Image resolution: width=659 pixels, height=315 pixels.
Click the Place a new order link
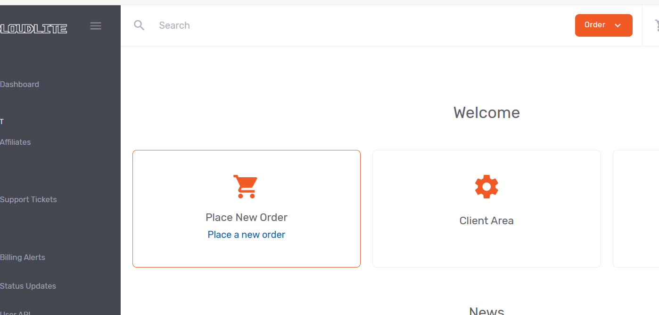click(246, 234)
